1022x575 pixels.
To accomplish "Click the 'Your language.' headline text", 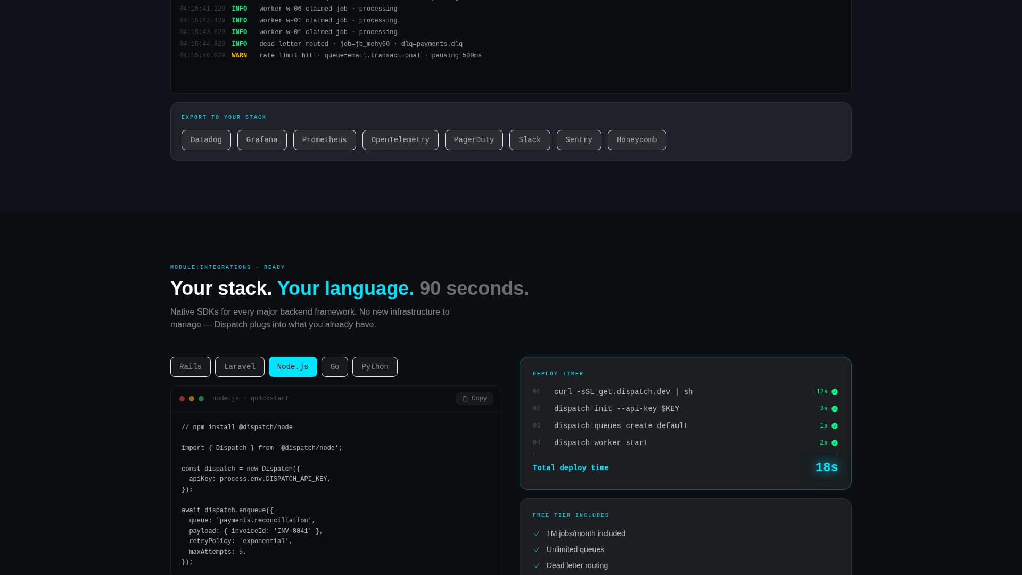I will point(345,289).
